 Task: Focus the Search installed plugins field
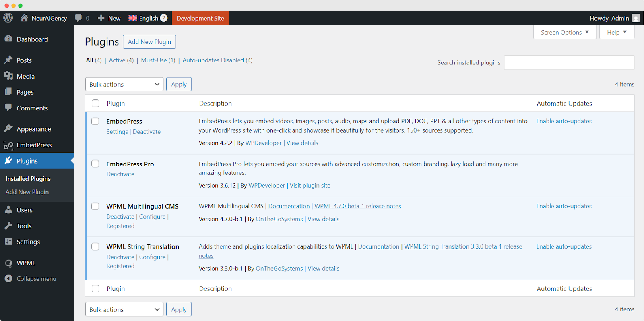coord(569,62)
